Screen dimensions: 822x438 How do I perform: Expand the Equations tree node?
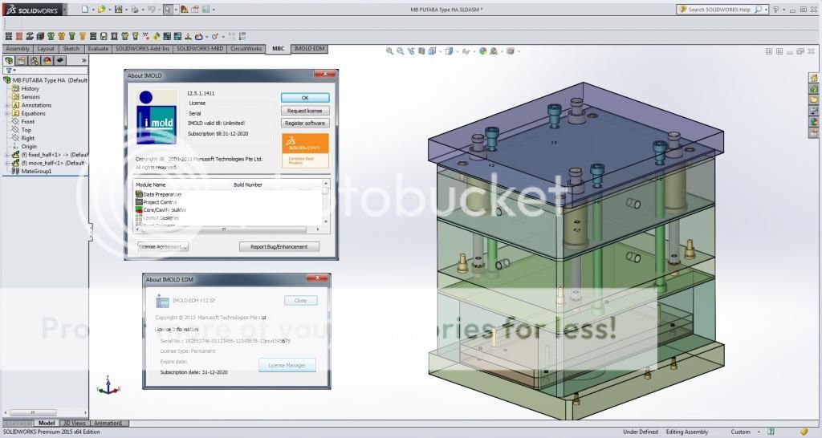point(7,114)
